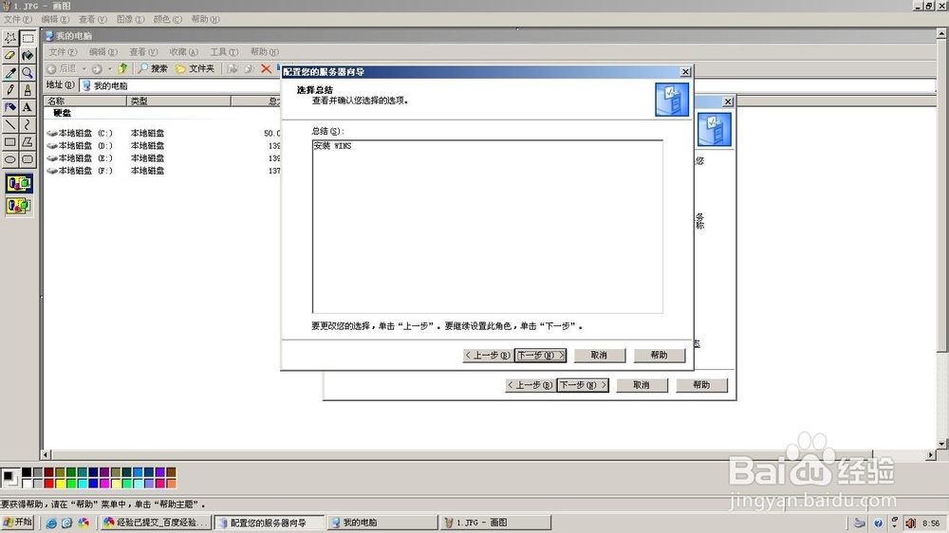The image size is (949, 533).
Task: Select the Free-Form Select tool in Paint
Action: pos(10,38)
